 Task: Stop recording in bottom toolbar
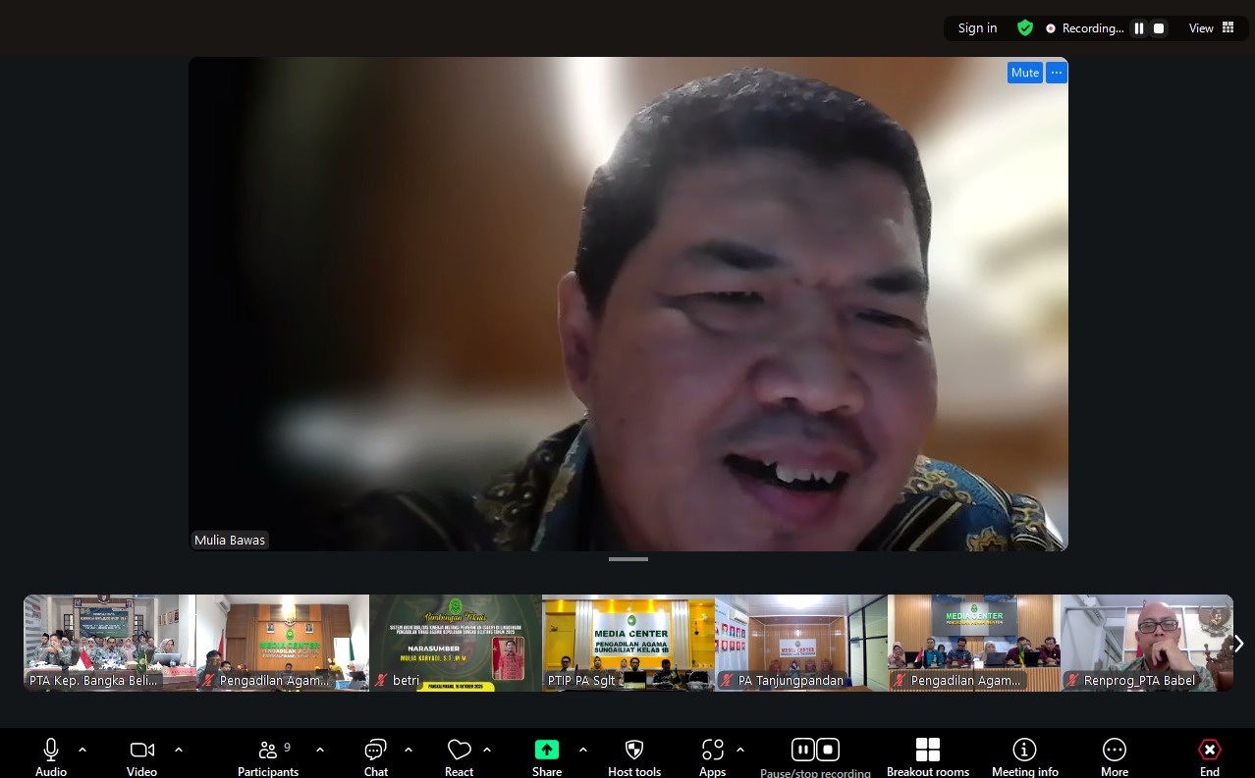[x=828, y=750]
